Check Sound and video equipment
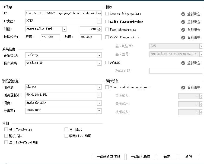Viewport: 204px width, 164px height. click(x=107, y=87)
